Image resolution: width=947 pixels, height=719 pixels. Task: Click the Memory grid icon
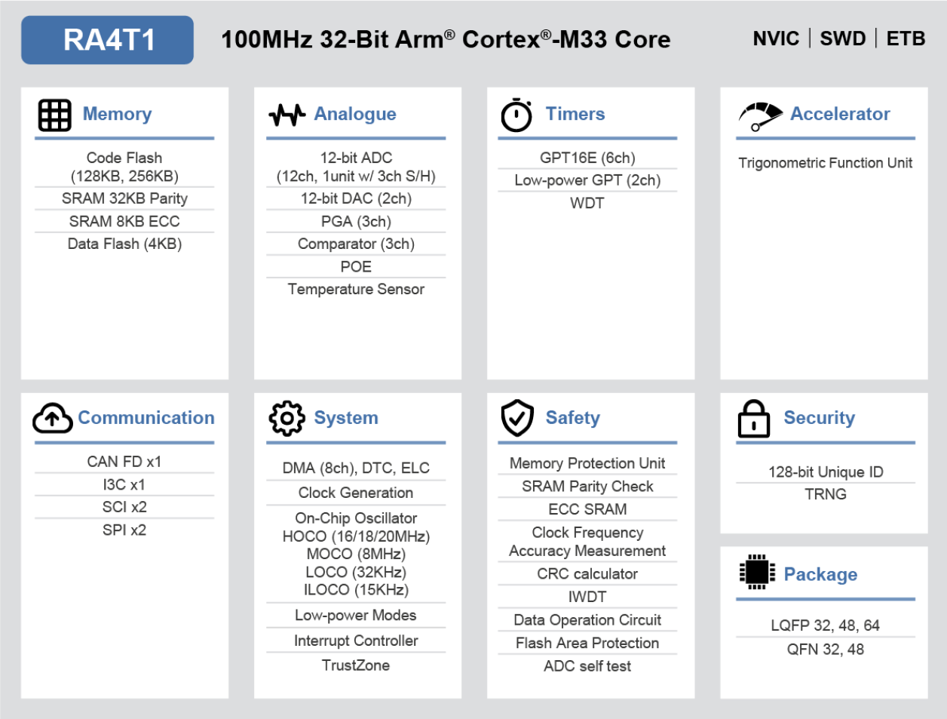pyautogui.click(x=54, y=115)
